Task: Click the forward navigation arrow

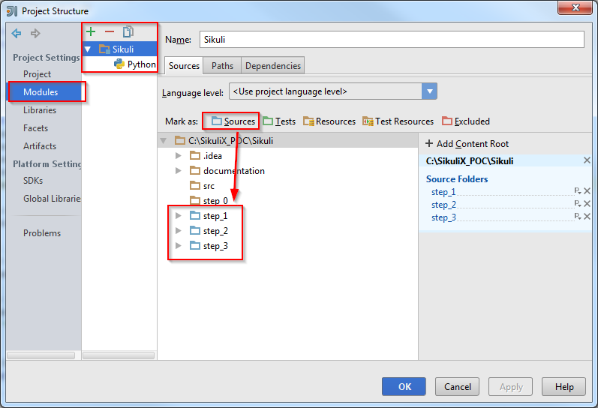Action: [35, 34]
